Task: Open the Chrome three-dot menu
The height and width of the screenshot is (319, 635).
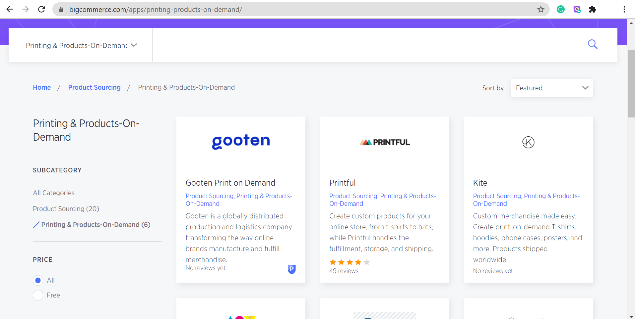Action: (x=624, y=9)
